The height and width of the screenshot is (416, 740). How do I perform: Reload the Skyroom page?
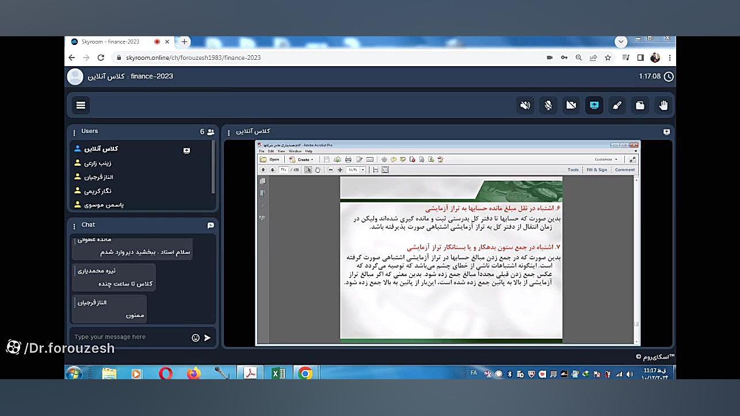[x=101, y=58]
